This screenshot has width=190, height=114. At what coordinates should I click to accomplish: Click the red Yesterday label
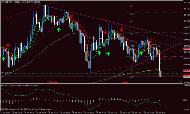pos(53,82)
